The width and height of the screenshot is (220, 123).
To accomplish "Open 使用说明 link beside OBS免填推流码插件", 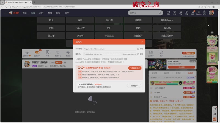I will pyautogui.click(x=98, y=84).
